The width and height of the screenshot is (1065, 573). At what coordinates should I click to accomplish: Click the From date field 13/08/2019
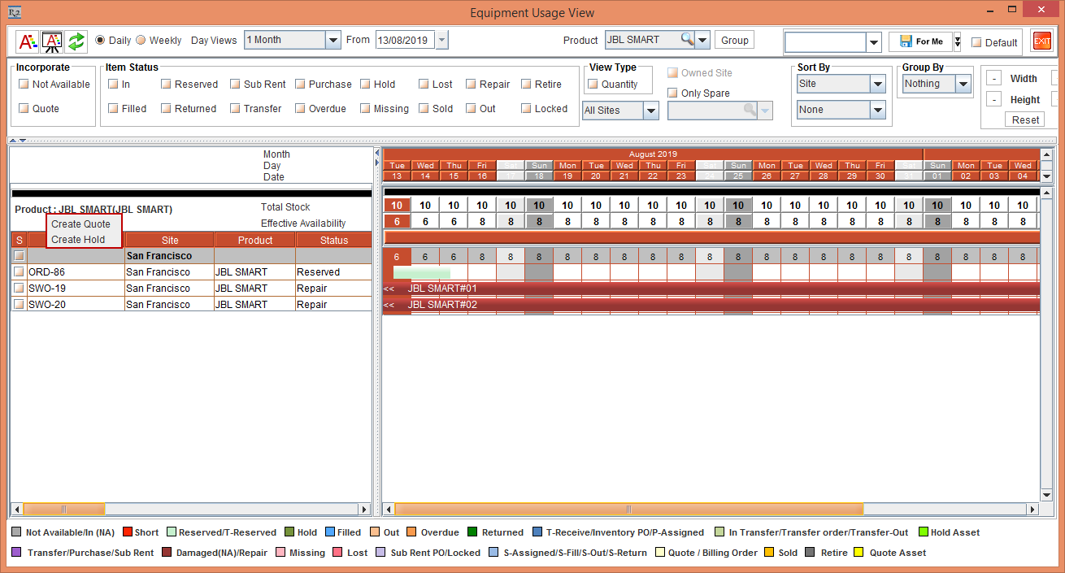point(405,40)
